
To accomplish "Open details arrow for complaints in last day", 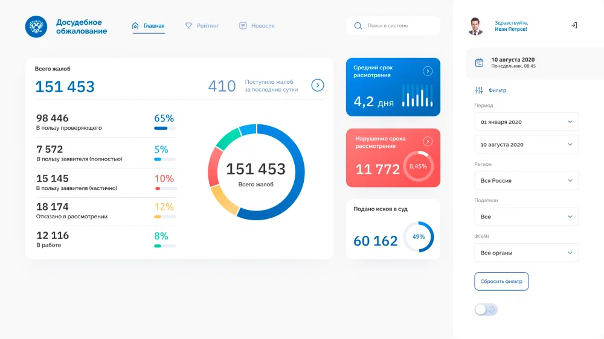I will 318,86.
